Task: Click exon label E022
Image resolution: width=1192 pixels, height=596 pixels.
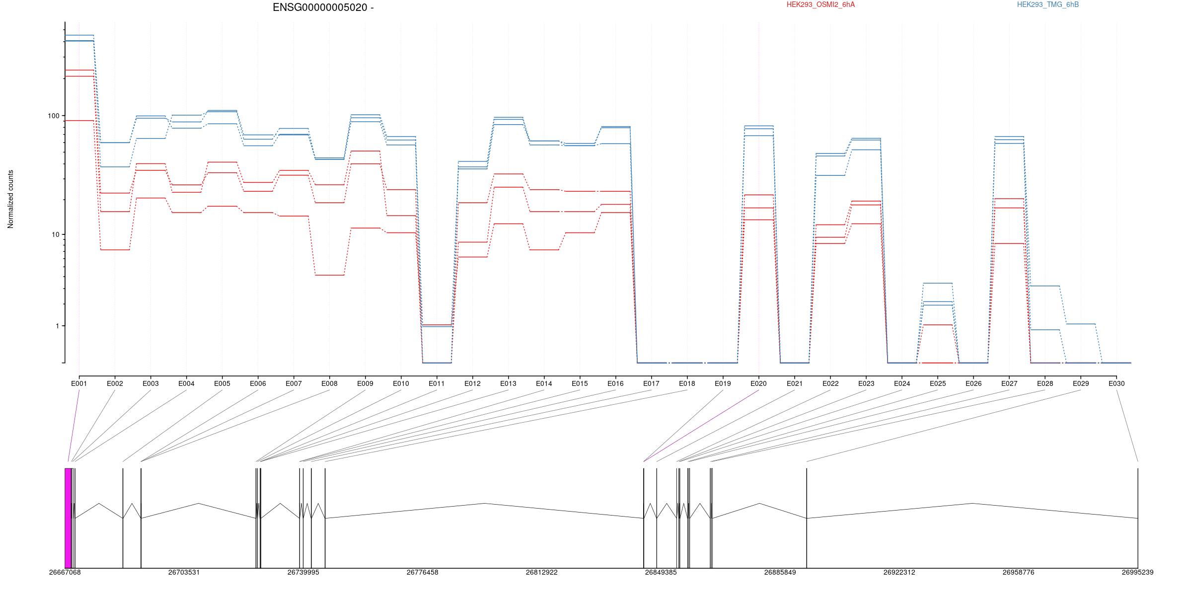Action: pos(830,383)
